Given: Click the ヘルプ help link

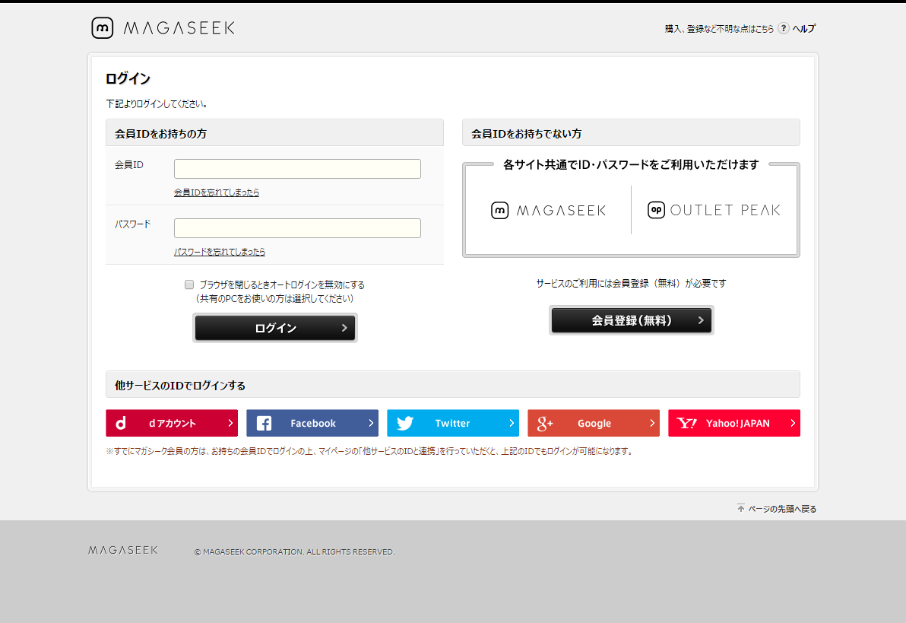Looking at the screenshot, I should (x=803, y=28).
